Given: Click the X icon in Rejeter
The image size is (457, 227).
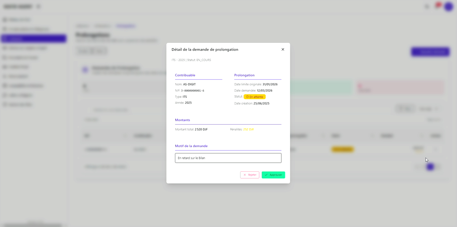Looking at the screenshot, I should [245, 175].
